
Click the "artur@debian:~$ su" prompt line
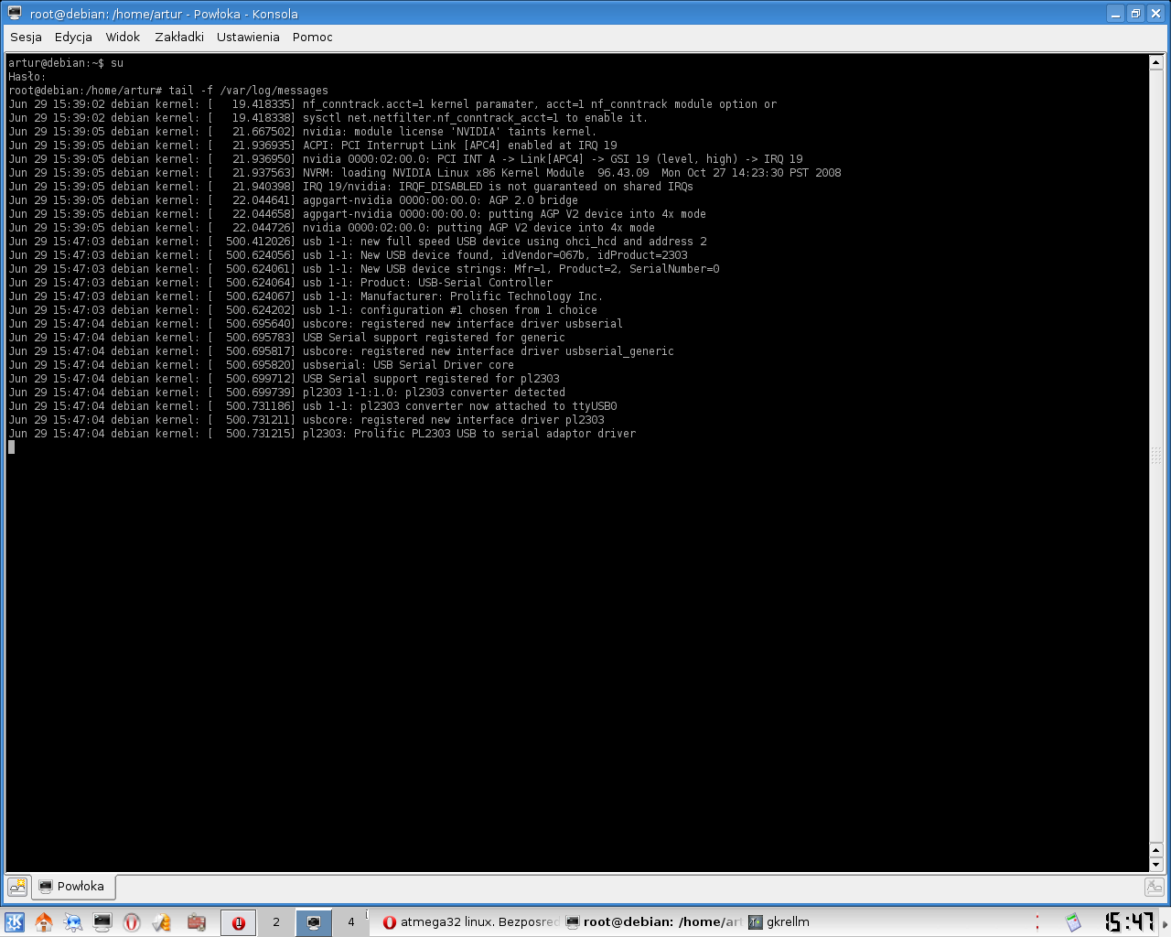pyautogui.click(x=66, y=63)
